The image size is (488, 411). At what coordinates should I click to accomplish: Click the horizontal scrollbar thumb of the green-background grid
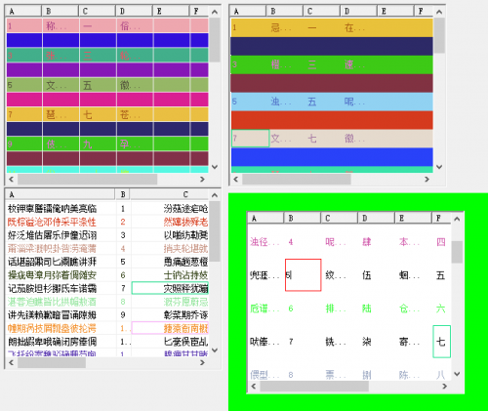(x=314, y=387)
